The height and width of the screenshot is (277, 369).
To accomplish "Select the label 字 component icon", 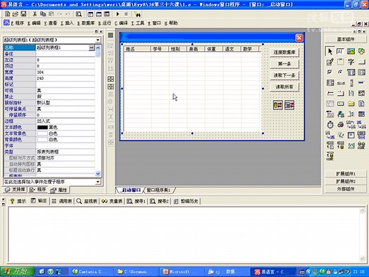I will (x=351, y=62).
